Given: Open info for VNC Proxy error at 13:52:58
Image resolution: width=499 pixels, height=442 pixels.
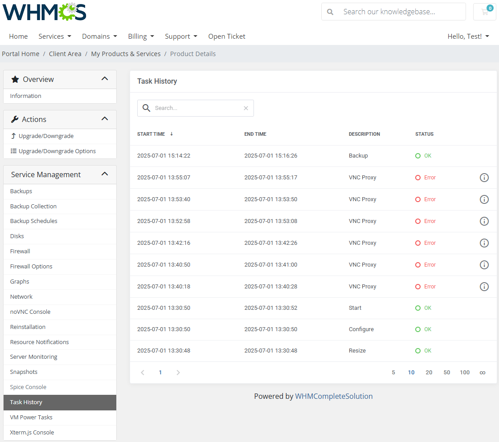Looking at the screenshot, I should 484,221.
